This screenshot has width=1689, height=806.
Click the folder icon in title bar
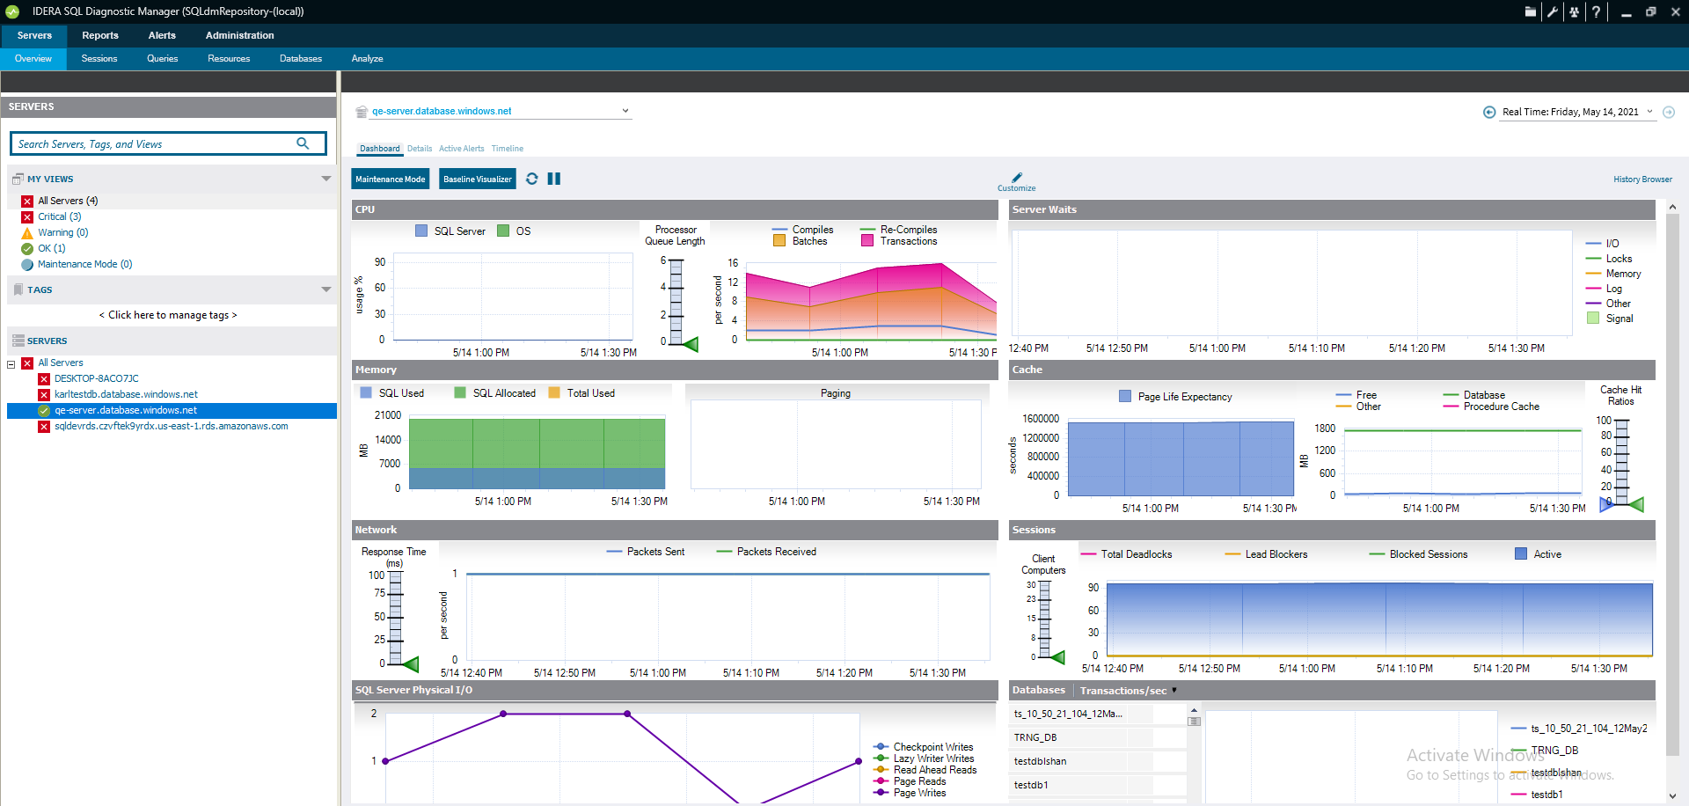[x=1531, y=11]
